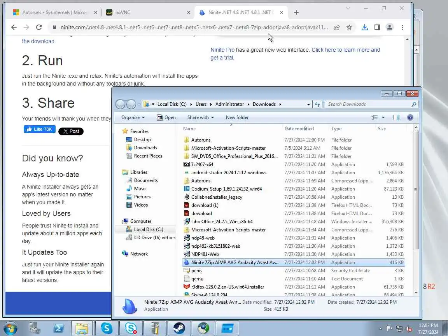448x336 pixels.
Task: Switch to the noVNC tab
Action: pyautogui.click(x=147, y=12)
